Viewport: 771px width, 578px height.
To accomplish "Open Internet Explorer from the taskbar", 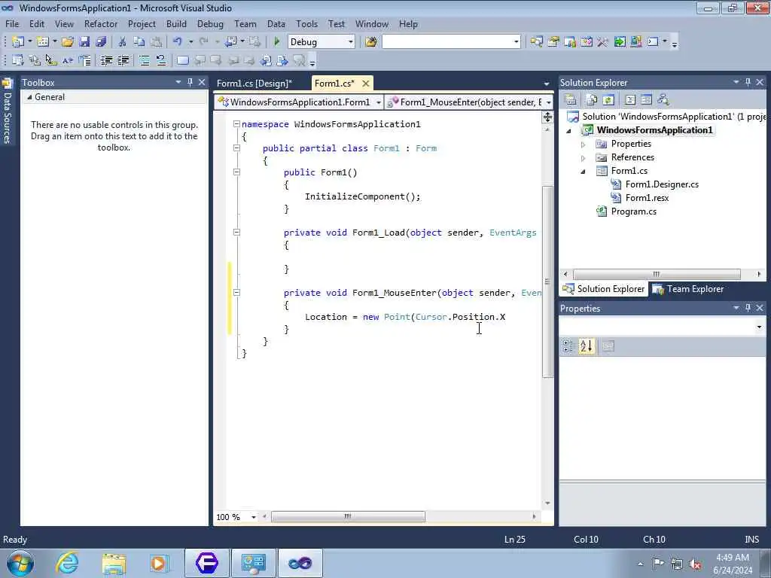I will 67,563.
